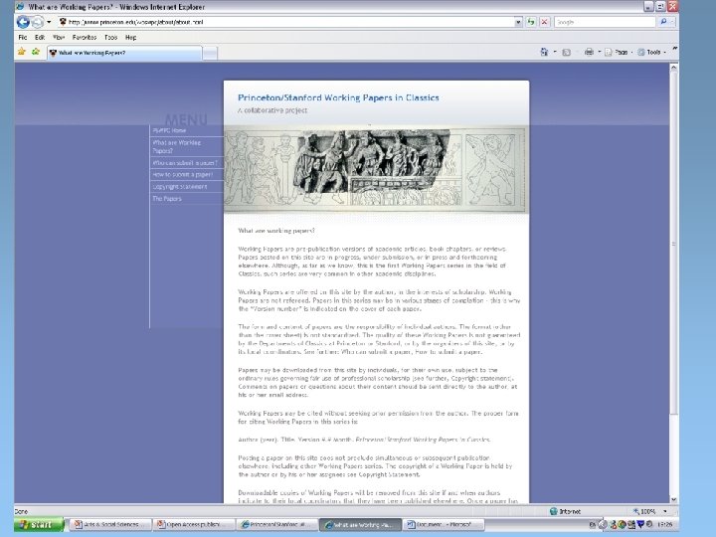716x537 pixels.
Task: Open the Favorites menu
Action: [84, 38]
